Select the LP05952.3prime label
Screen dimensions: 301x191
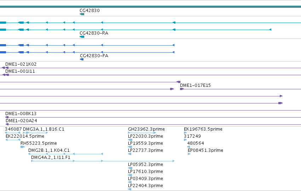point(145,165)
